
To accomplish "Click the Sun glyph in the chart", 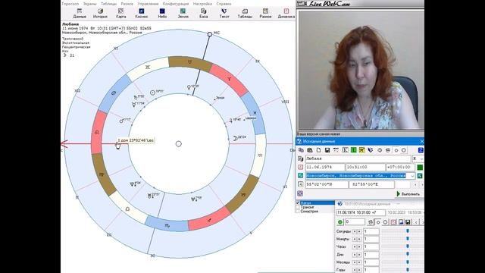I will pos(152,93).
